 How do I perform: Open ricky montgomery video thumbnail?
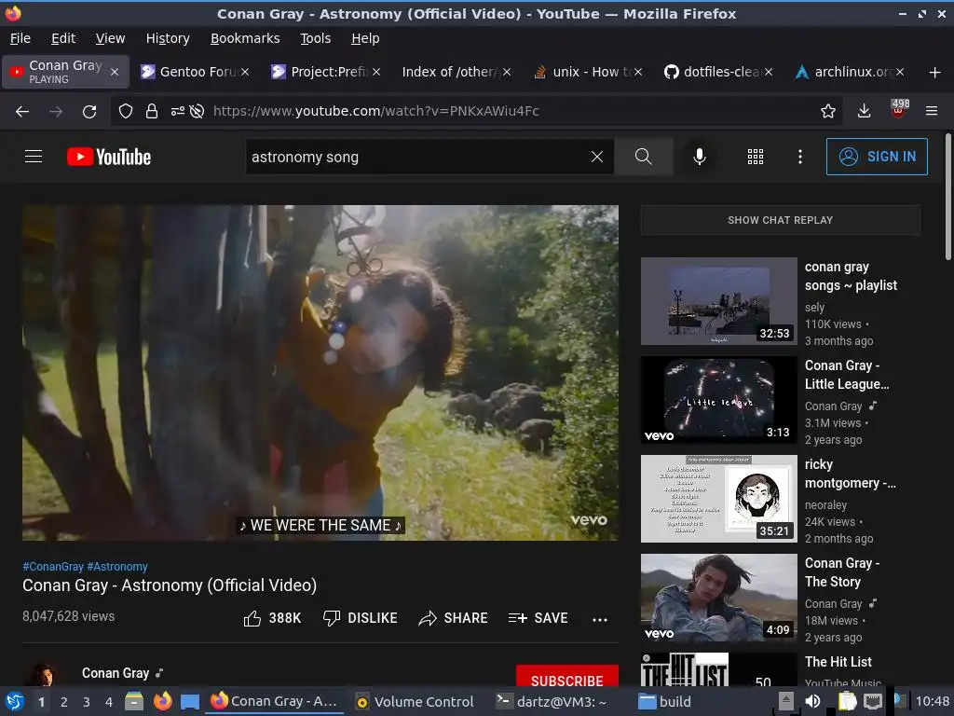718,499
